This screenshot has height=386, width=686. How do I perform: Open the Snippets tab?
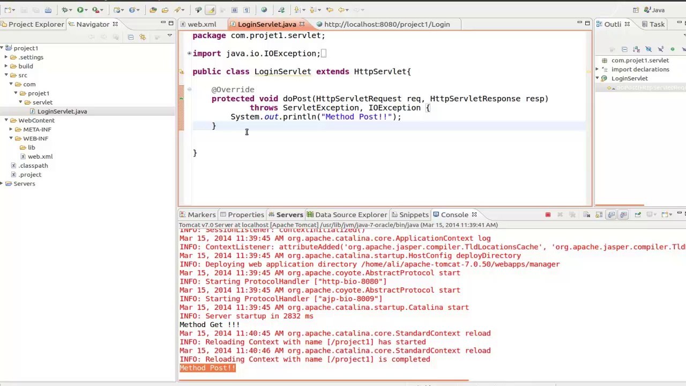pyautogui.click(x=410, y=214)
